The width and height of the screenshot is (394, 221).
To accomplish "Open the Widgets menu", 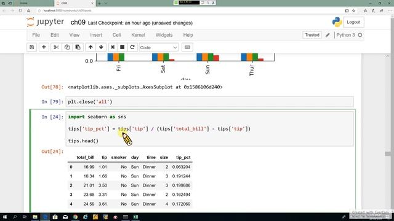I will click(x=164, y=35).
